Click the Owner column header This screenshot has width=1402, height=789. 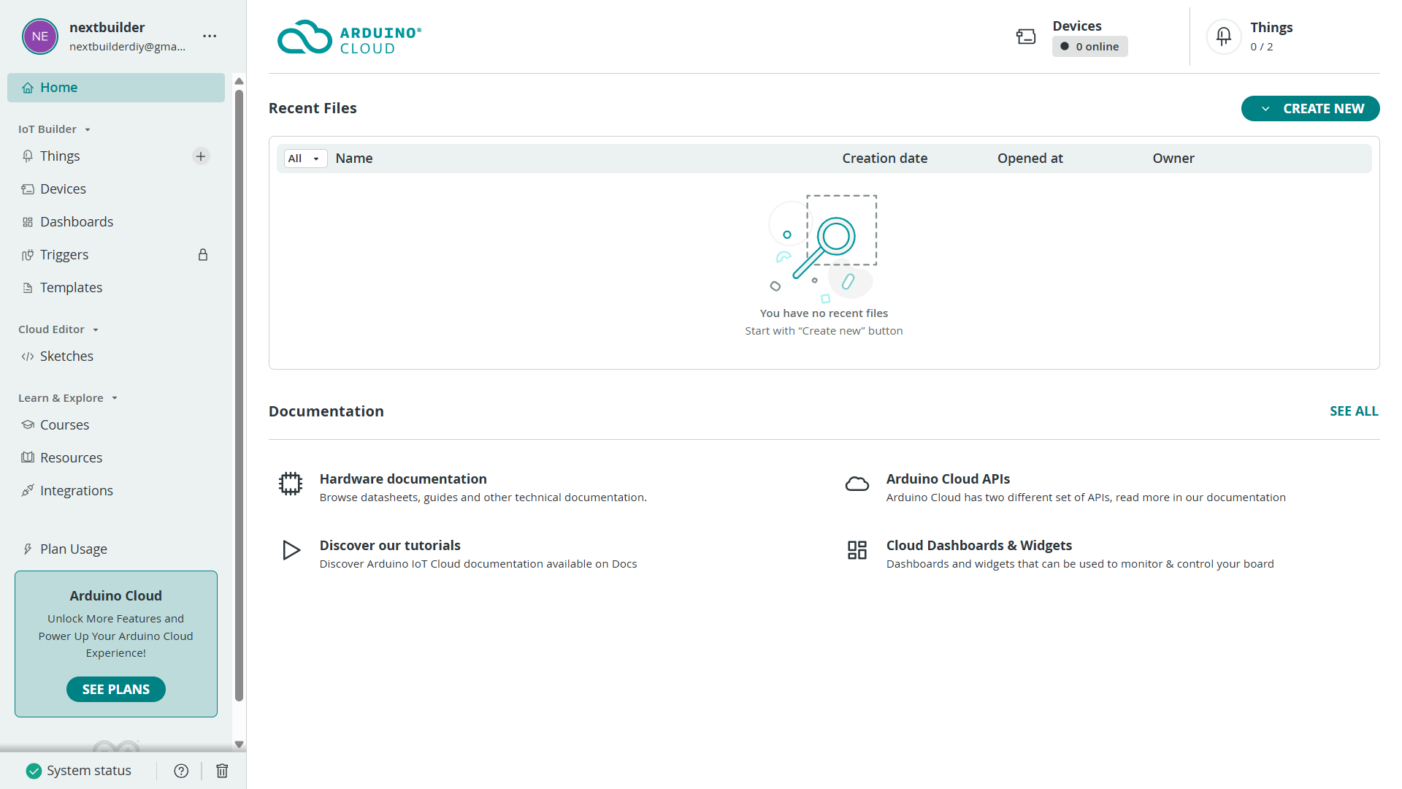(x=1173, y=159)
